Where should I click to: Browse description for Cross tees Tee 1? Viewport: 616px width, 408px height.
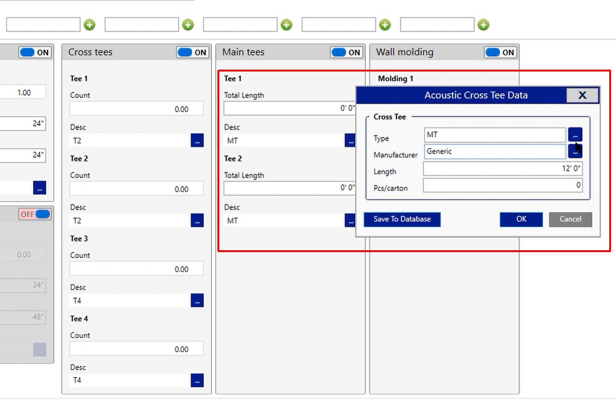197,141
